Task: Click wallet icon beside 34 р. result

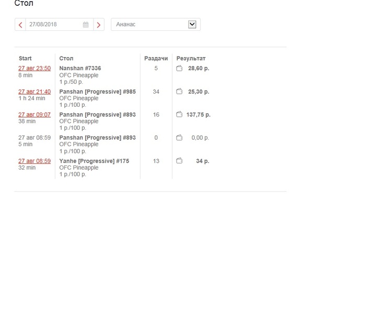Action: point(179,161)
